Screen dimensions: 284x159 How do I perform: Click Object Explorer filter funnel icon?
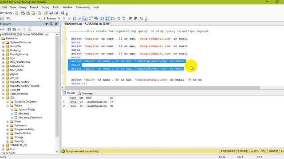24,29
